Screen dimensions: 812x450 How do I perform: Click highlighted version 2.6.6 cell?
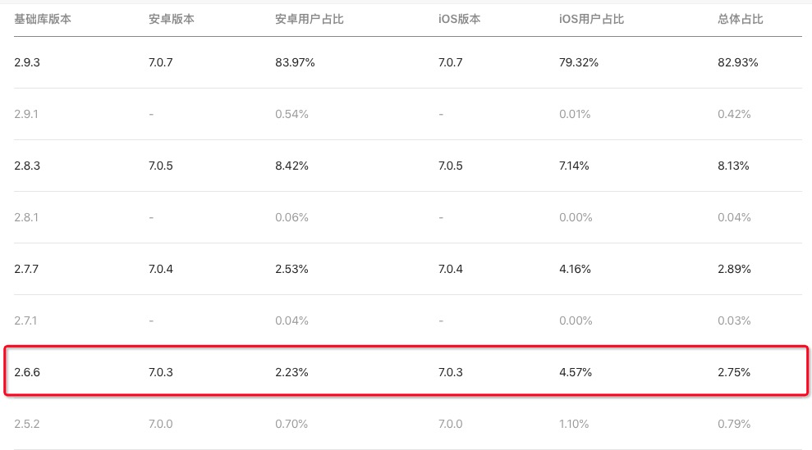click(27, 372)
